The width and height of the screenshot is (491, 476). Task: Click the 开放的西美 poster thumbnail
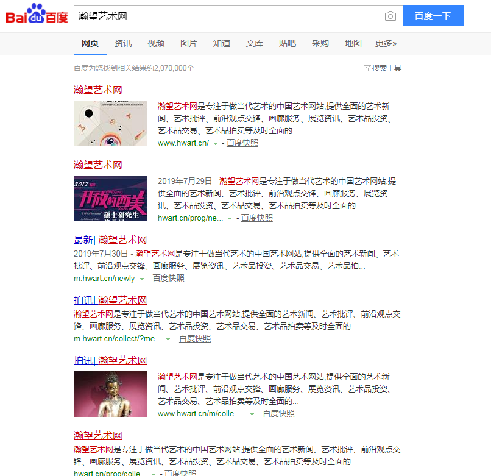click(x=110, y=198)
